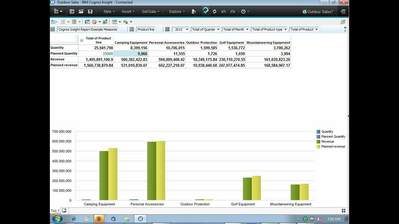
Task: Click the context grid overview icon
Action: click(x=167, y=29)
